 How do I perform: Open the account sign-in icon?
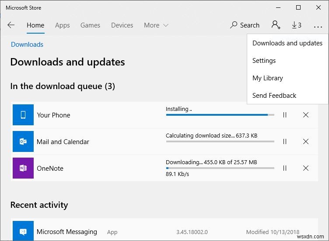tap(276, 25)
